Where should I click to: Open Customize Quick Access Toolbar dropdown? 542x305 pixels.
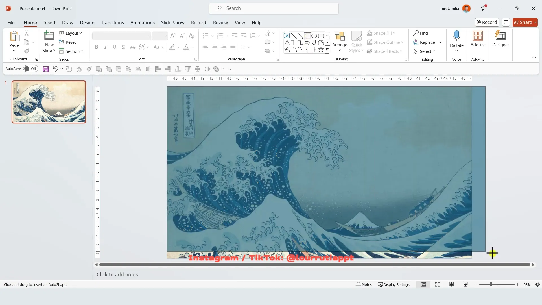point(230,69)
